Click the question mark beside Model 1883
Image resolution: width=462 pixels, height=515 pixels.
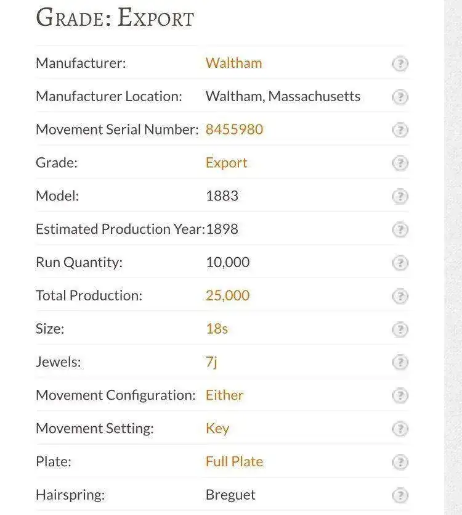pyautogui.click(x=400, y=196)
